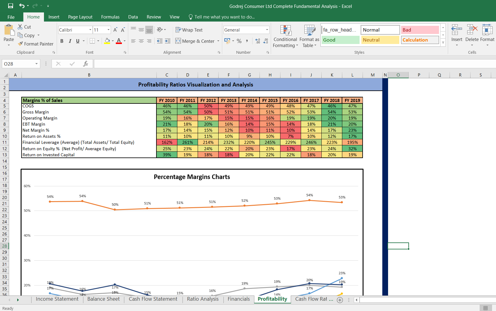Increase font size with the large A icon

click(115, 30)
